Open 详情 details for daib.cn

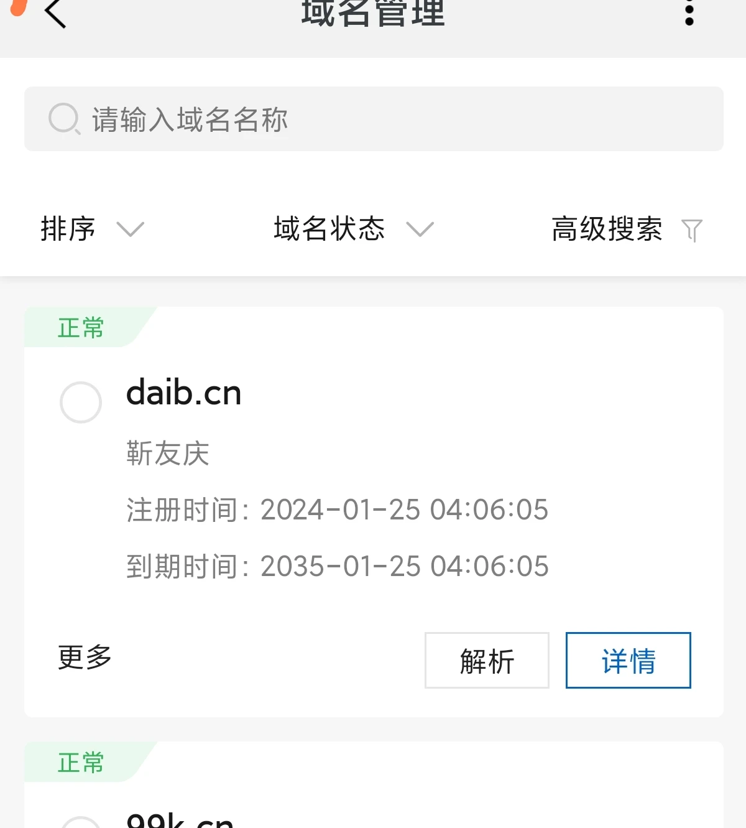coord(628,661)
